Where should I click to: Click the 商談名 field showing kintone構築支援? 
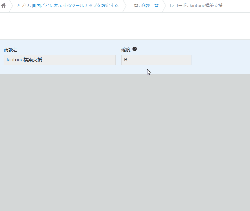(x=60, y=60)
